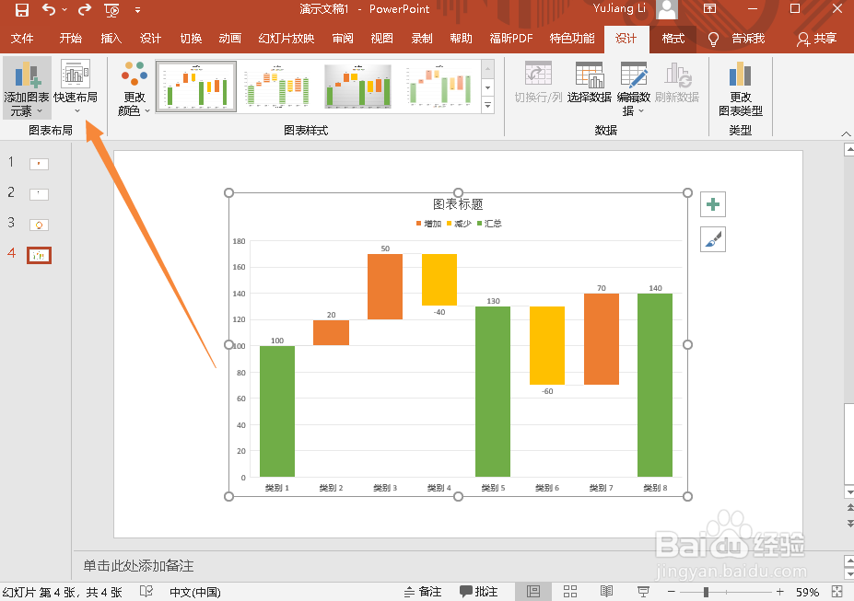
Task: Switch to the chart 格式 tab
Action: point(673,39)
